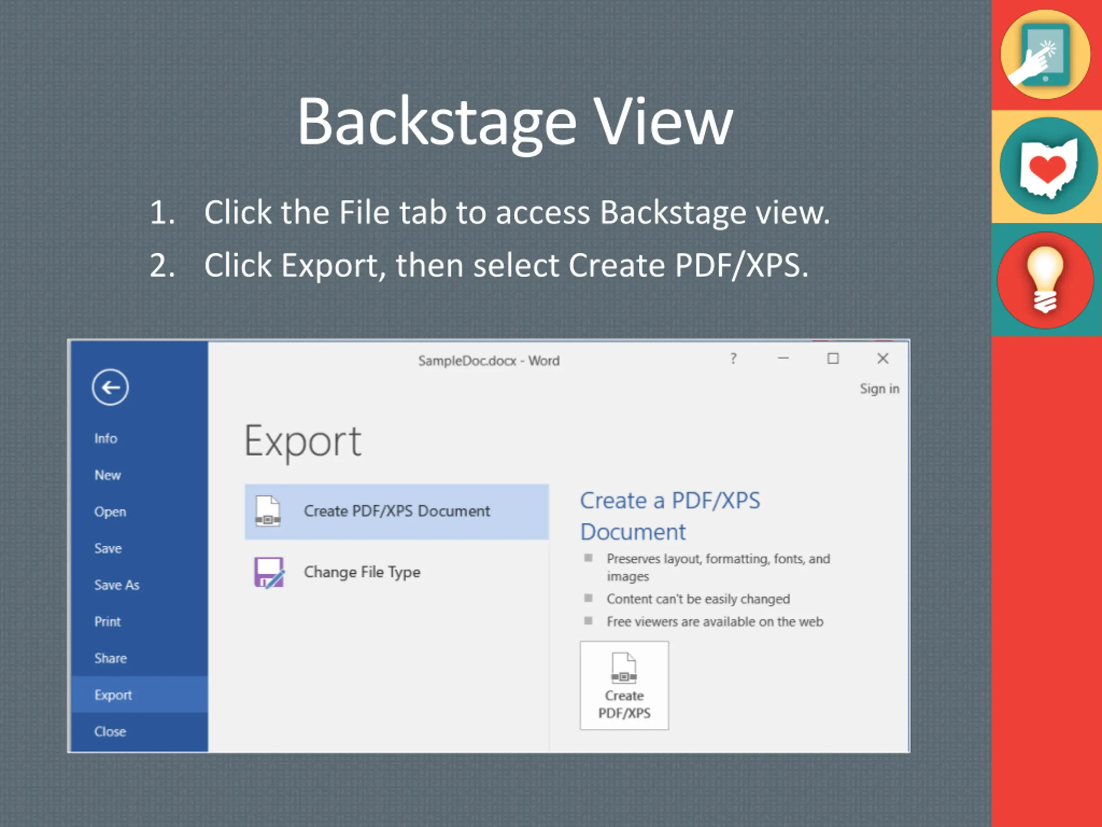
Task: Click the tablet touch icon in sidebar
Action: [x=1045, y=55]
